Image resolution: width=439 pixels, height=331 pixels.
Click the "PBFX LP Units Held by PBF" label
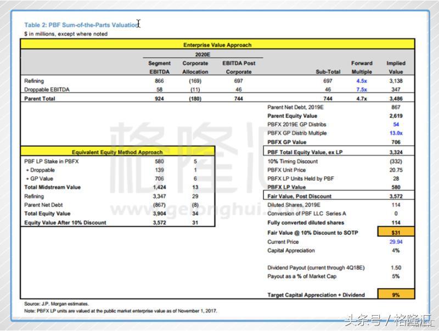point(301,178)
